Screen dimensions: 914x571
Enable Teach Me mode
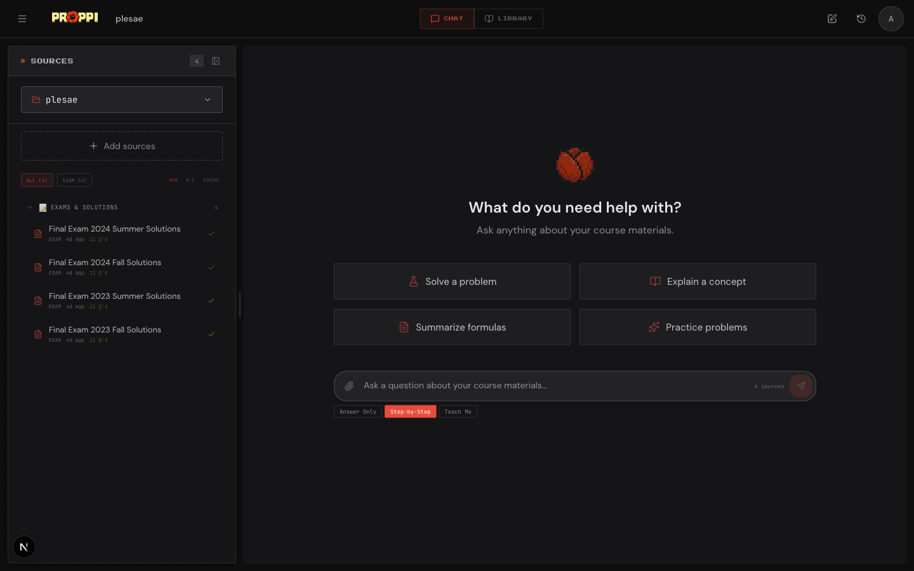point(458,411)
